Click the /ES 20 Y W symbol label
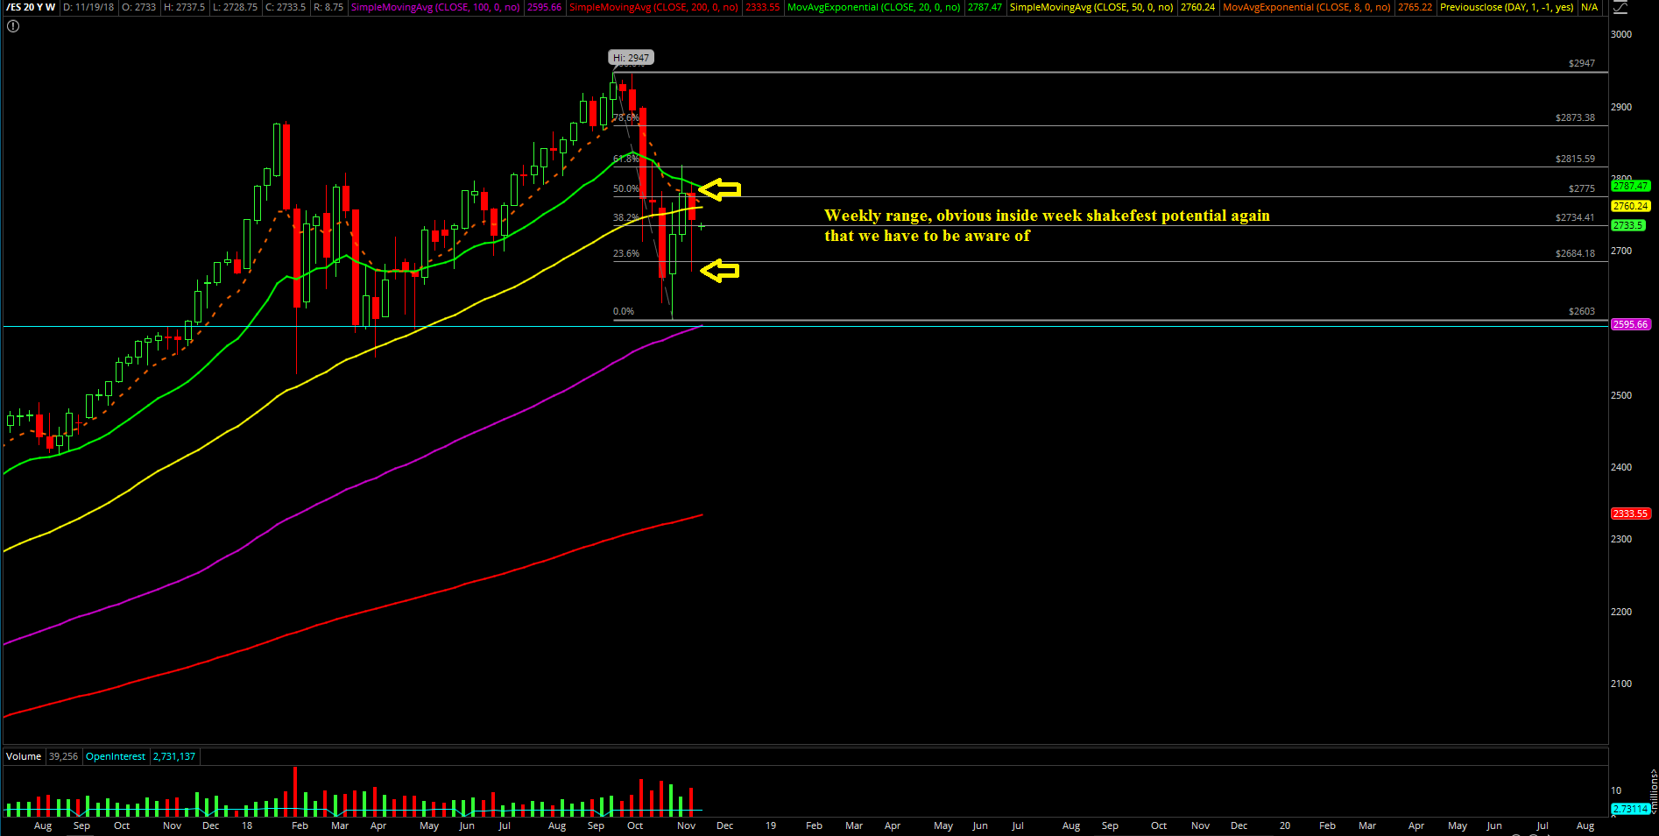The image size is (1659, 836). coord(31,7)
